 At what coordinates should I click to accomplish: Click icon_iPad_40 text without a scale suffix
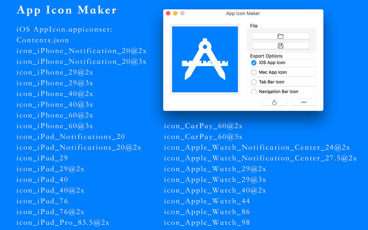point(42,180)
